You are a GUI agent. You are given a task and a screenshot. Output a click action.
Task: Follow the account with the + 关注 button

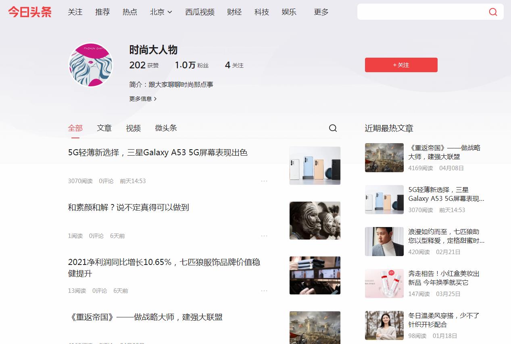pyautogui.click(x=401, y=65)
